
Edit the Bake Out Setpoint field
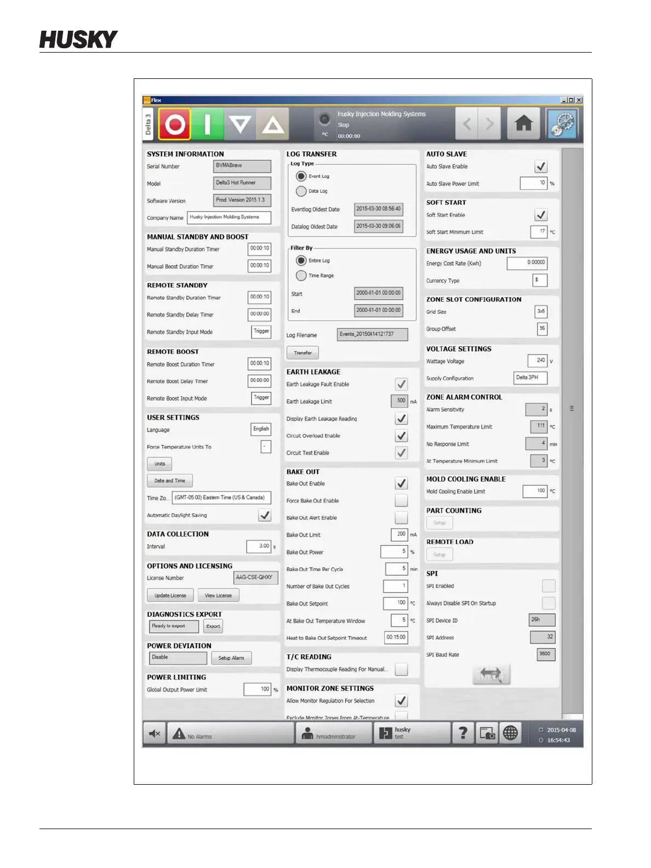pyautogui.click(x=396, y=603)
